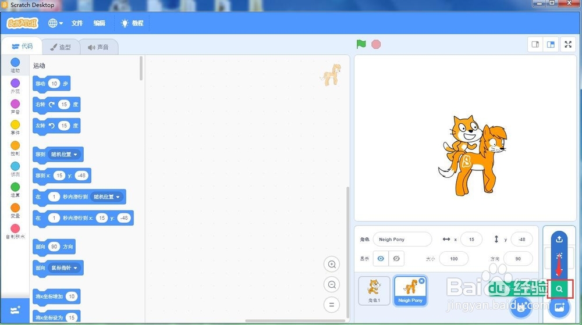
Task: Open the add extension button
Action: point(15,310)
